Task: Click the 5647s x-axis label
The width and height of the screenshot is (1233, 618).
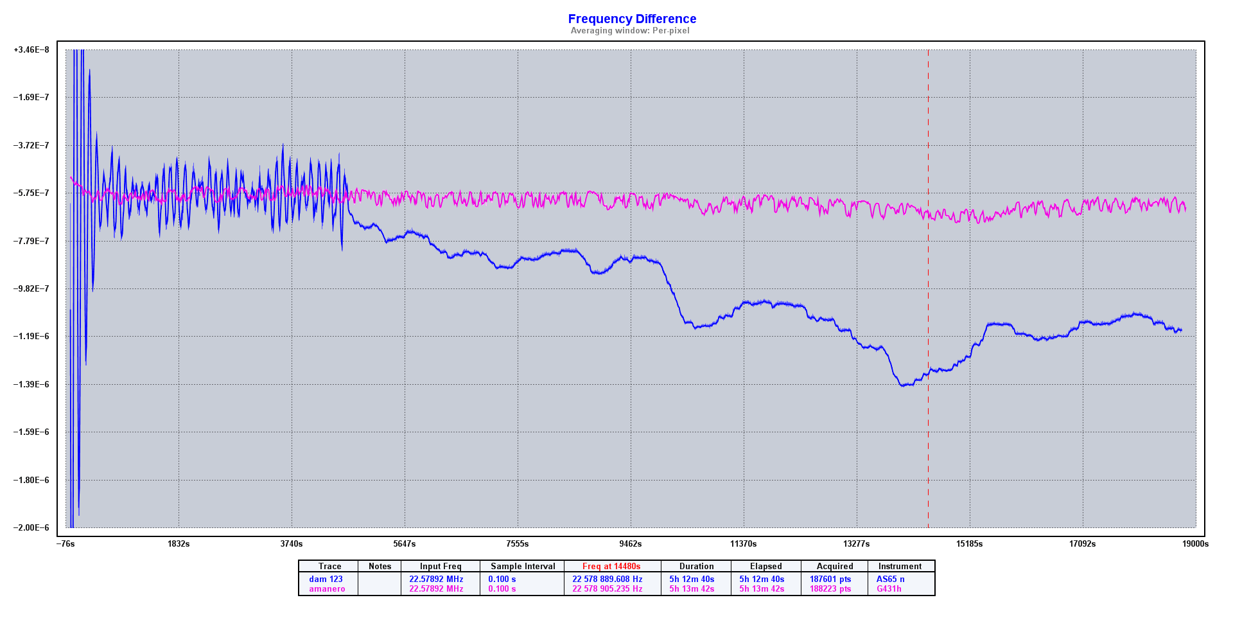Action: (404, 543)
